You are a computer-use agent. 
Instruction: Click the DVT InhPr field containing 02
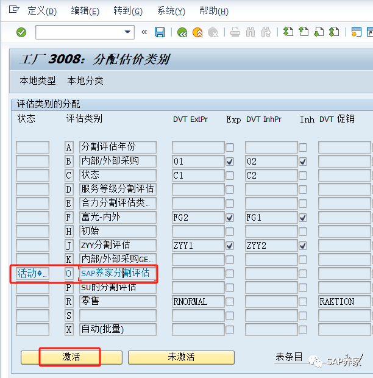[272, 162]
